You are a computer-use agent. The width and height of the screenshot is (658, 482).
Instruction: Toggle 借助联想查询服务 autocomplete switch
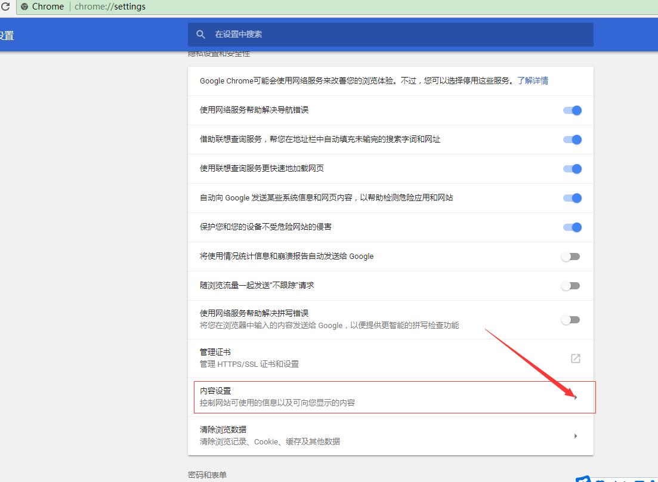(x=572, y=140)
